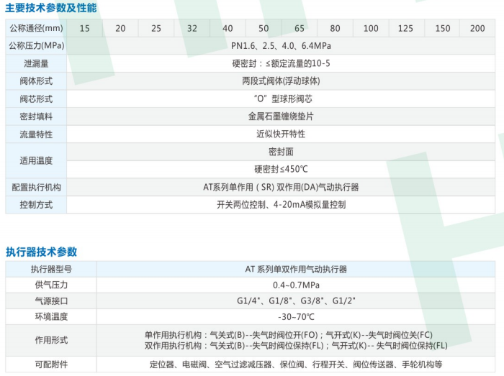Select the 泄漏量 row label
Viewport: 504px width, 376px height.
(36, 63)
